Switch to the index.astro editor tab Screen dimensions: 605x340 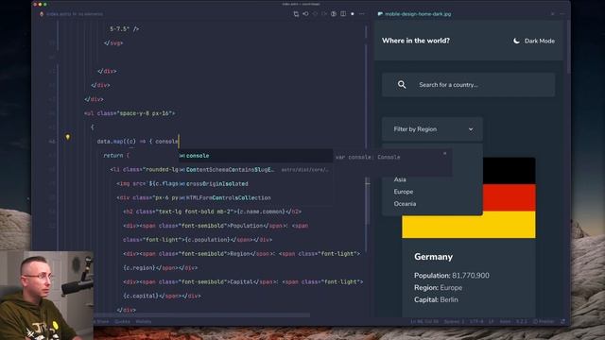(x=72, y=14)
